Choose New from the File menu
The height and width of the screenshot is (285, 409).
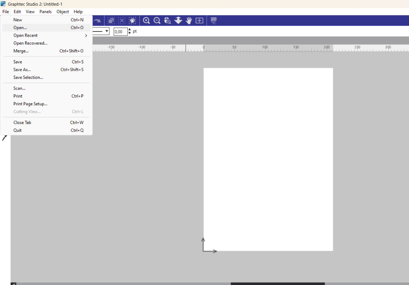pos(46,20)
